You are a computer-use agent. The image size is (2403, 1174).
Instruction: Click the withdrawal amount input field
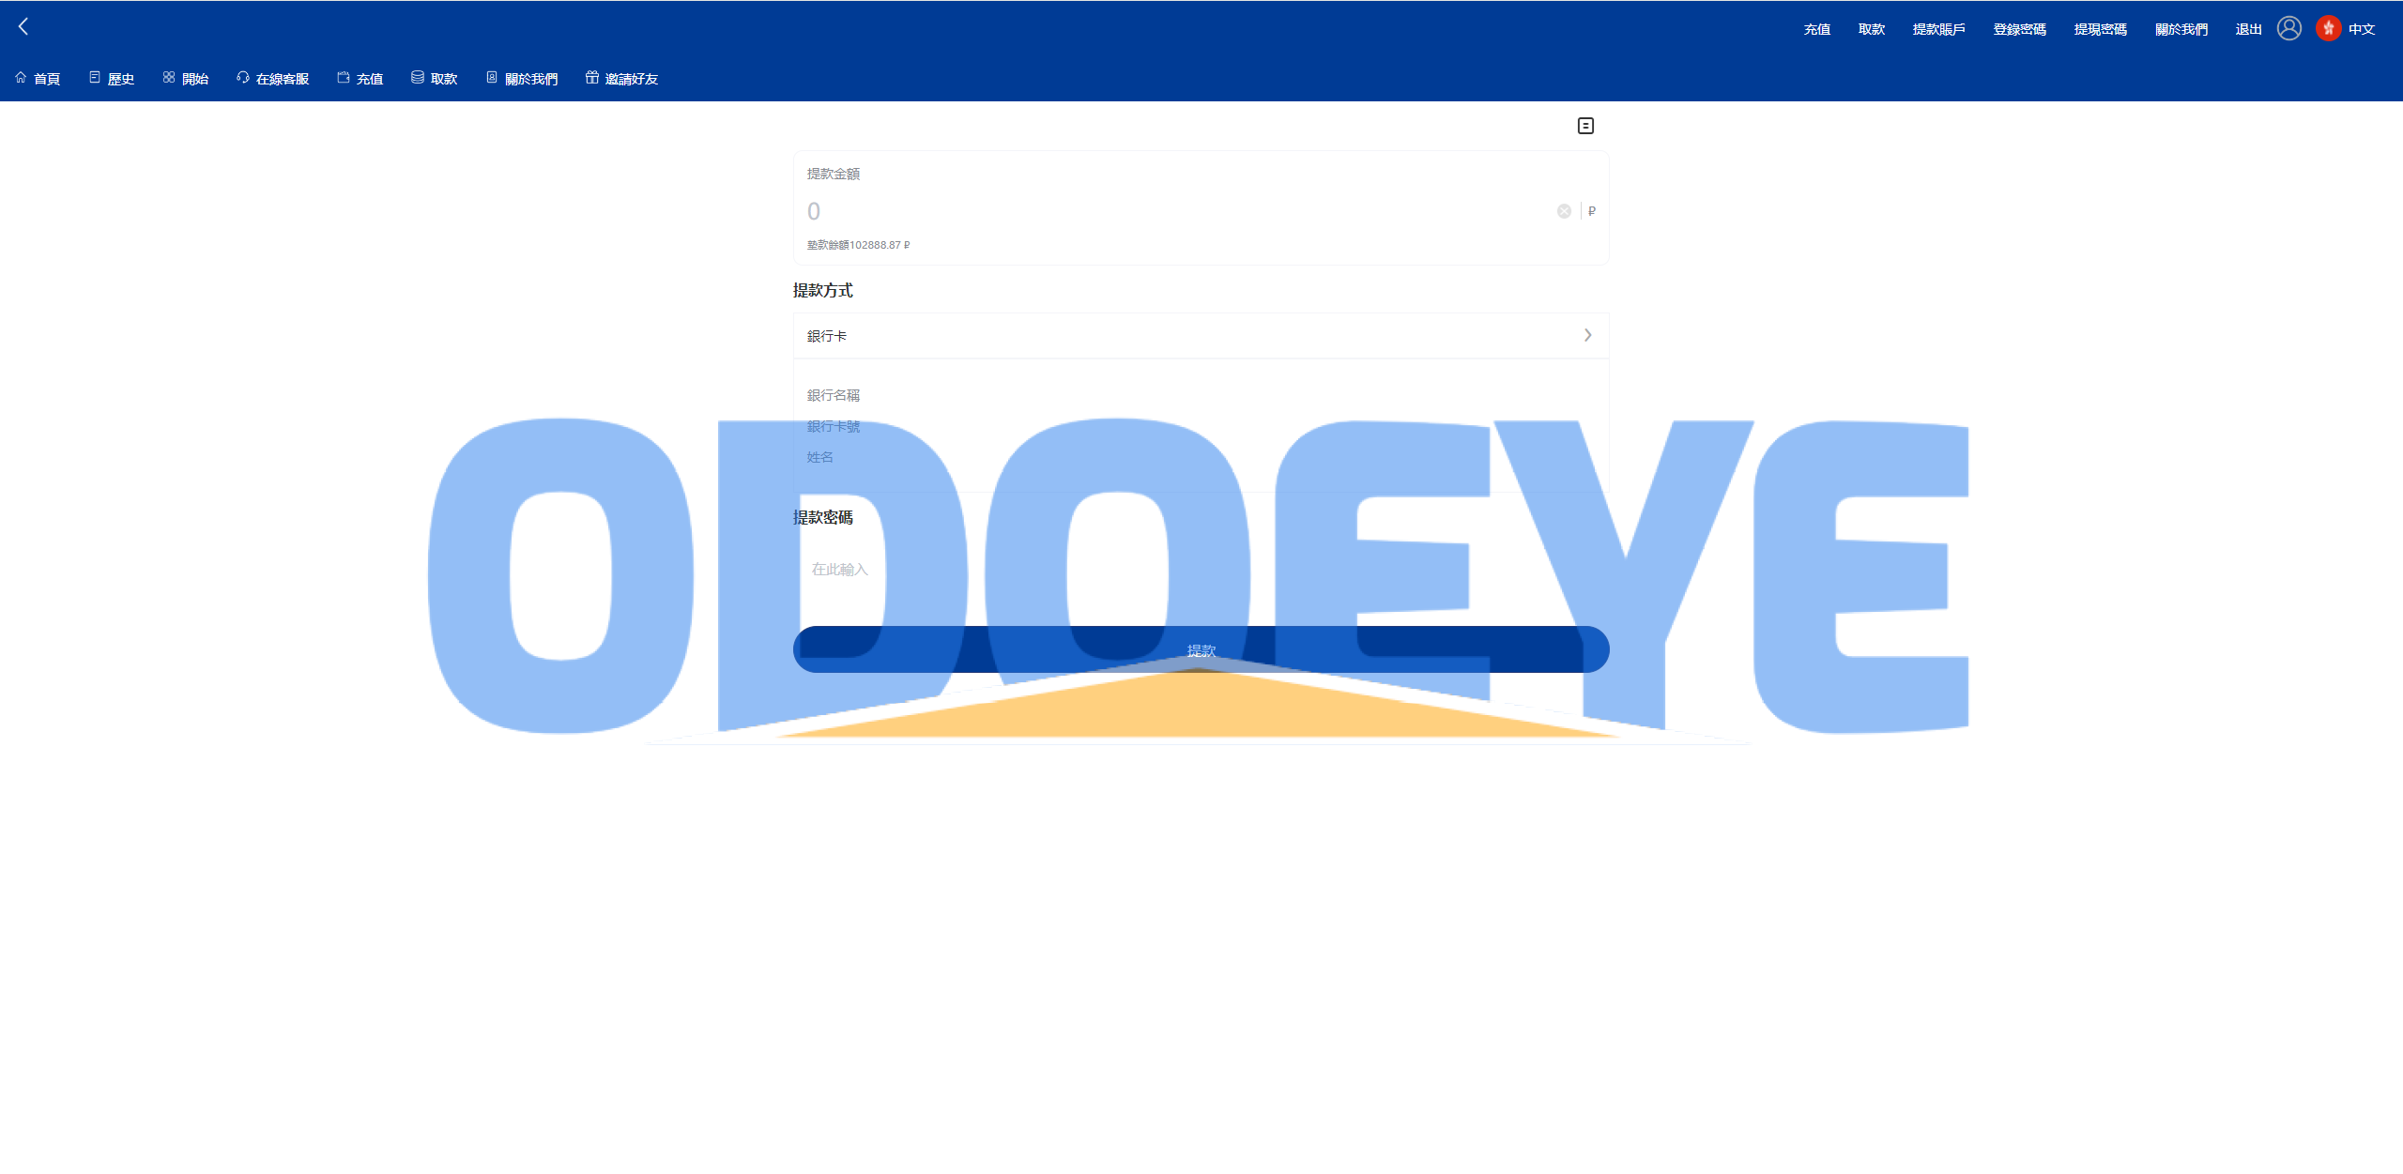[1200, 210]
